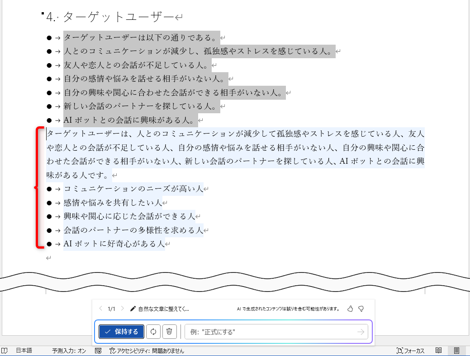Go to next AI suggestion with right chevron

122,309
